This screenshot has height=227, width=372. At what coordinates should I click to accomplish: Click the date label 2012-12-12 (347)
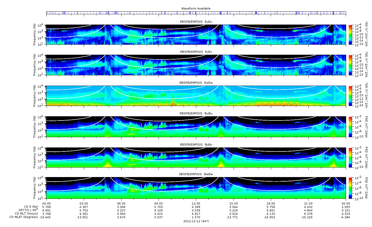point(196,221)
